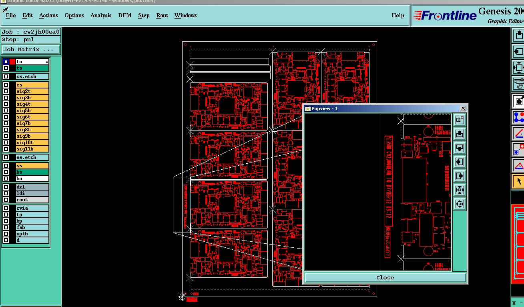Select layer name sig3b

[32, 98]
